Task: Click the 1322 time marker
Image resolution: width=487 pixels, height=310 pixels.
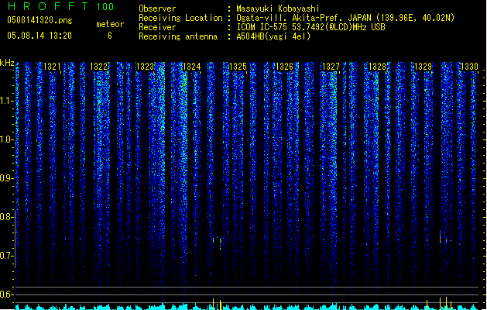Action: point(98,67)
